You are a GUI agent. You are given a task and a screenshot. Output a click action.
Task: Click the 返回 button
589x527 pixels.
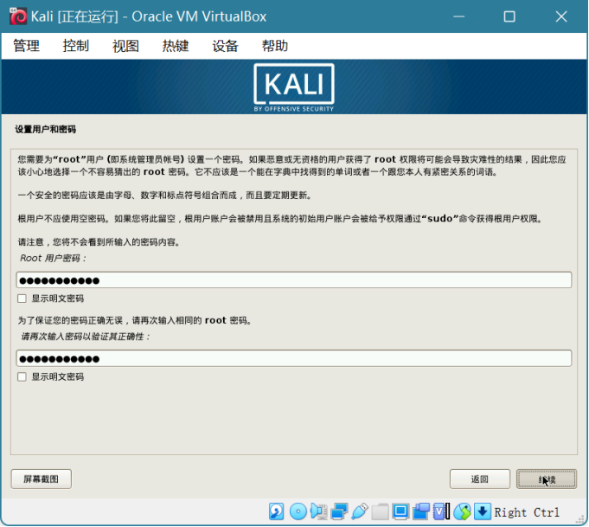pyautogui.click(x=480, y=479)
